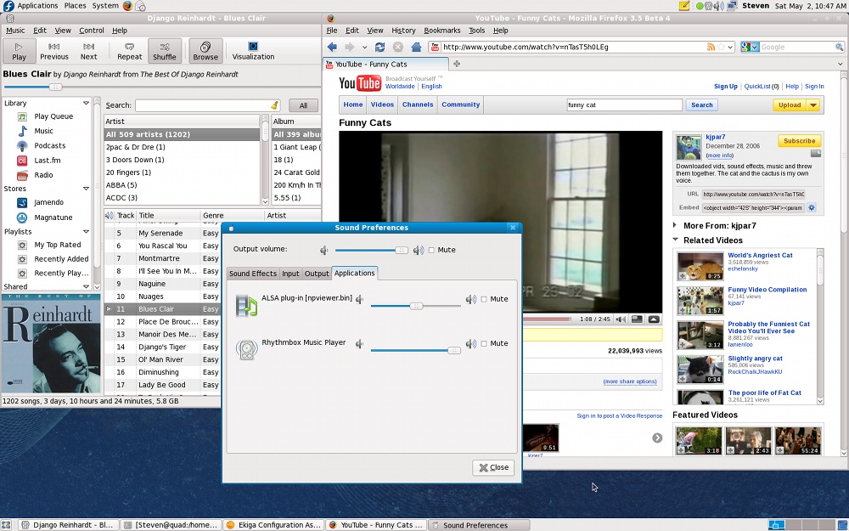849x531 pixels.
Task: Mute Rhythmbox Music Player in Sound Preferences
Action: 484,343
